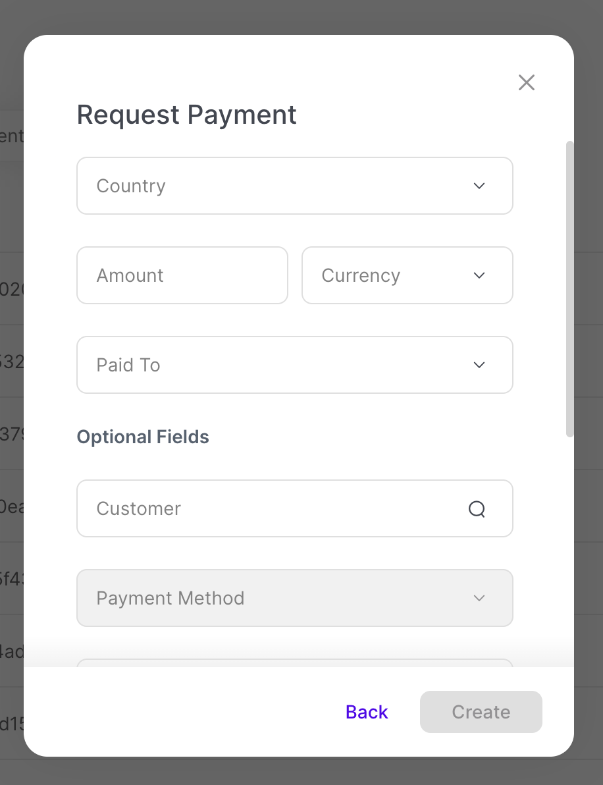Go back using the Back link
The width and height of the screenshot is (603, 785).
(367, 712)
